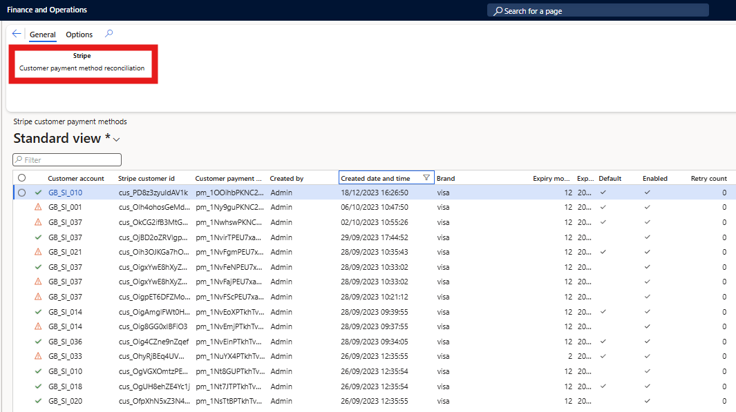Screen dimensions: 736x412
Task: Click the Created date and time header
Action: click(x=375, y=178)
